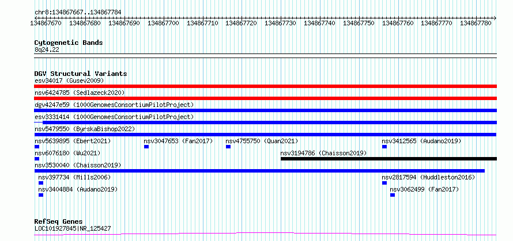Click ruler position 134867780

(476, 23)
